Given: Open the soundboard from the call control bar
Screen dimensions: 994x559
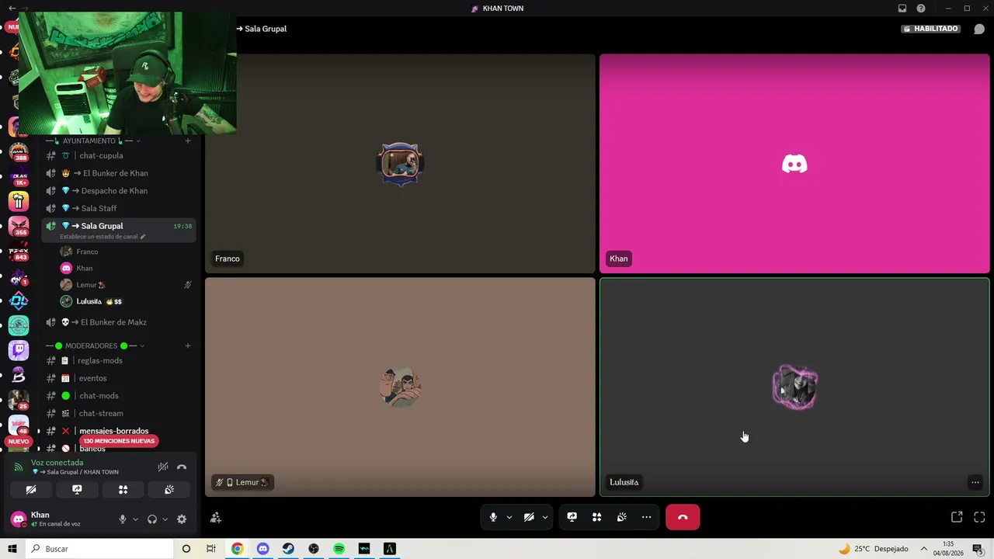Looking at the screenshot, I should tap(622, 517).
